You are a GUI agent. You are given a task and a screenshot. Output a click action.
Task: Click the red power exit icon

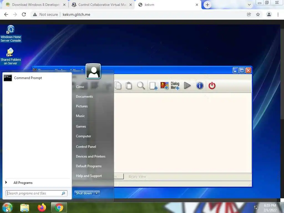pos(212,85)
